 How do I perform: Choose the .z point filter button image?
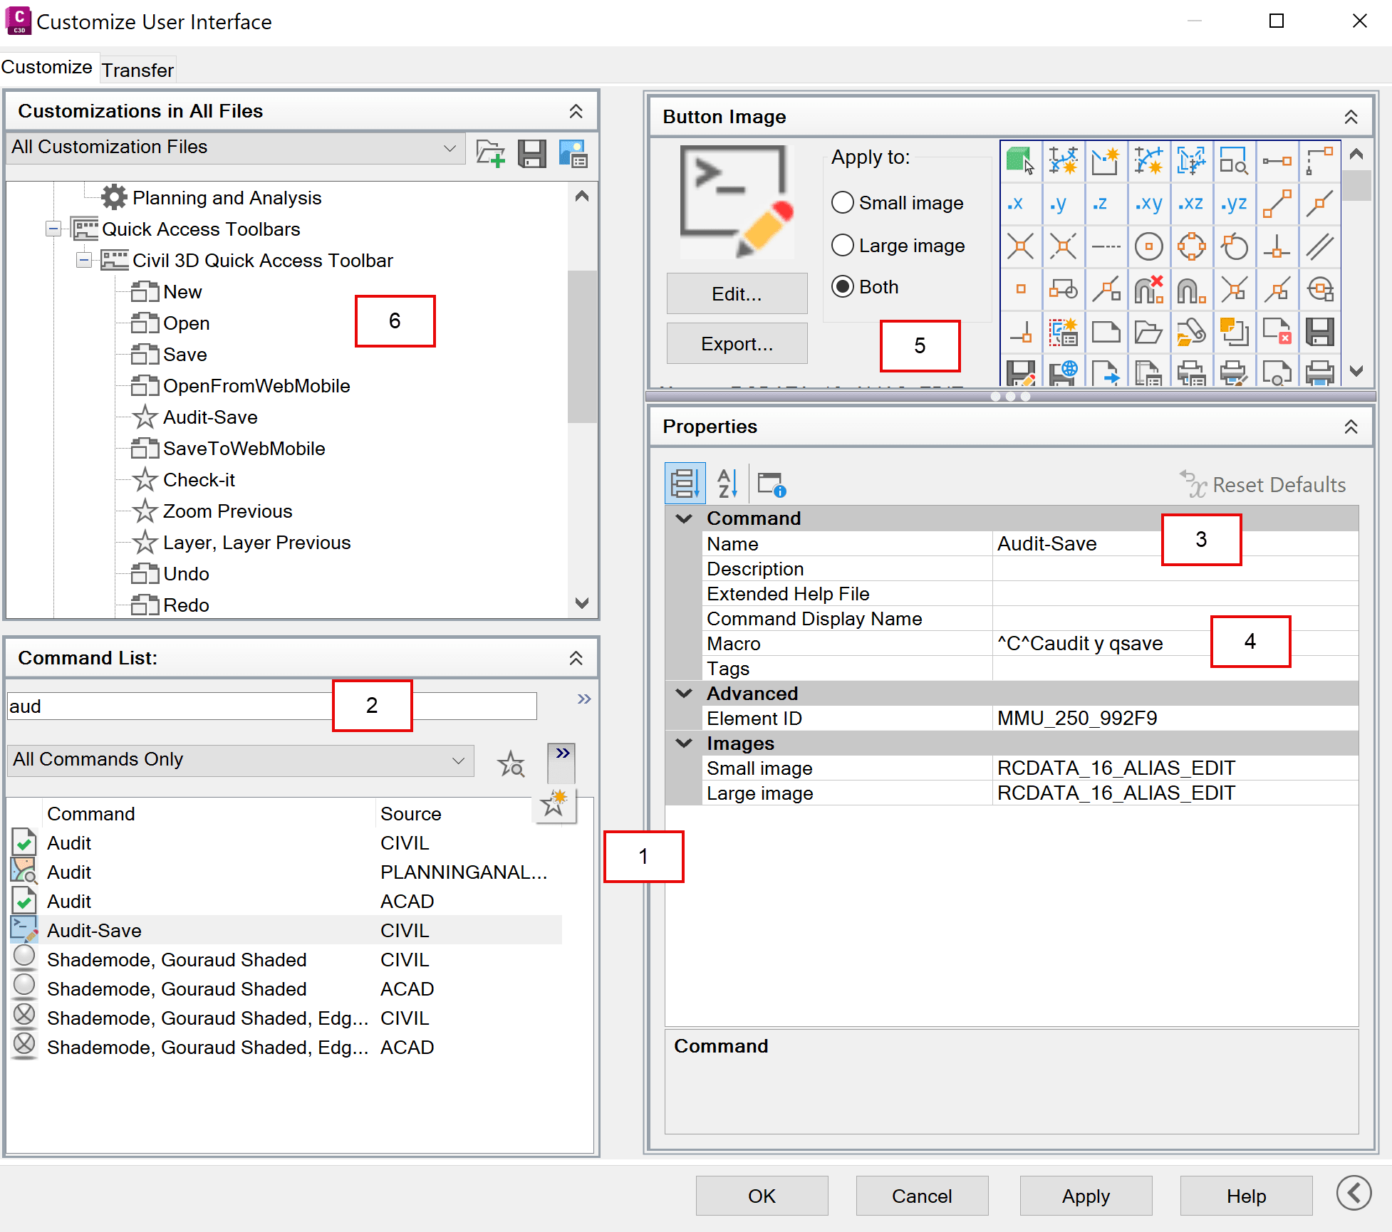click(1106, 204)
